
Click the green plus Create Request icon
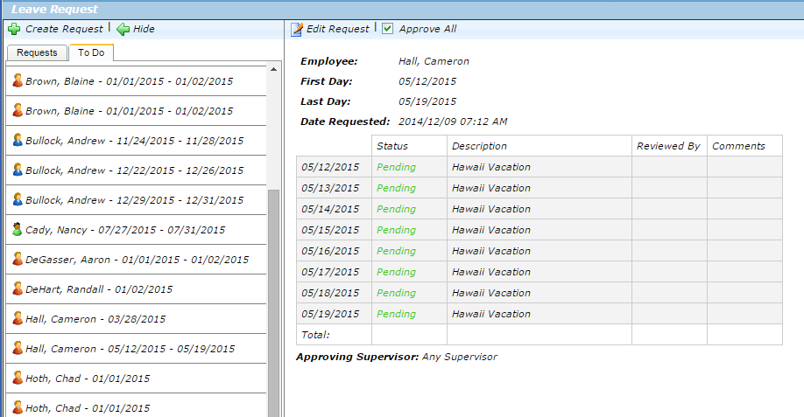click(x=13, y=29)
